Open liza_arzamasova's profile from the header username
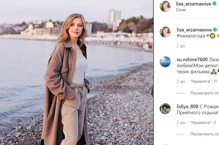219x145 pixels. [194, 4]
